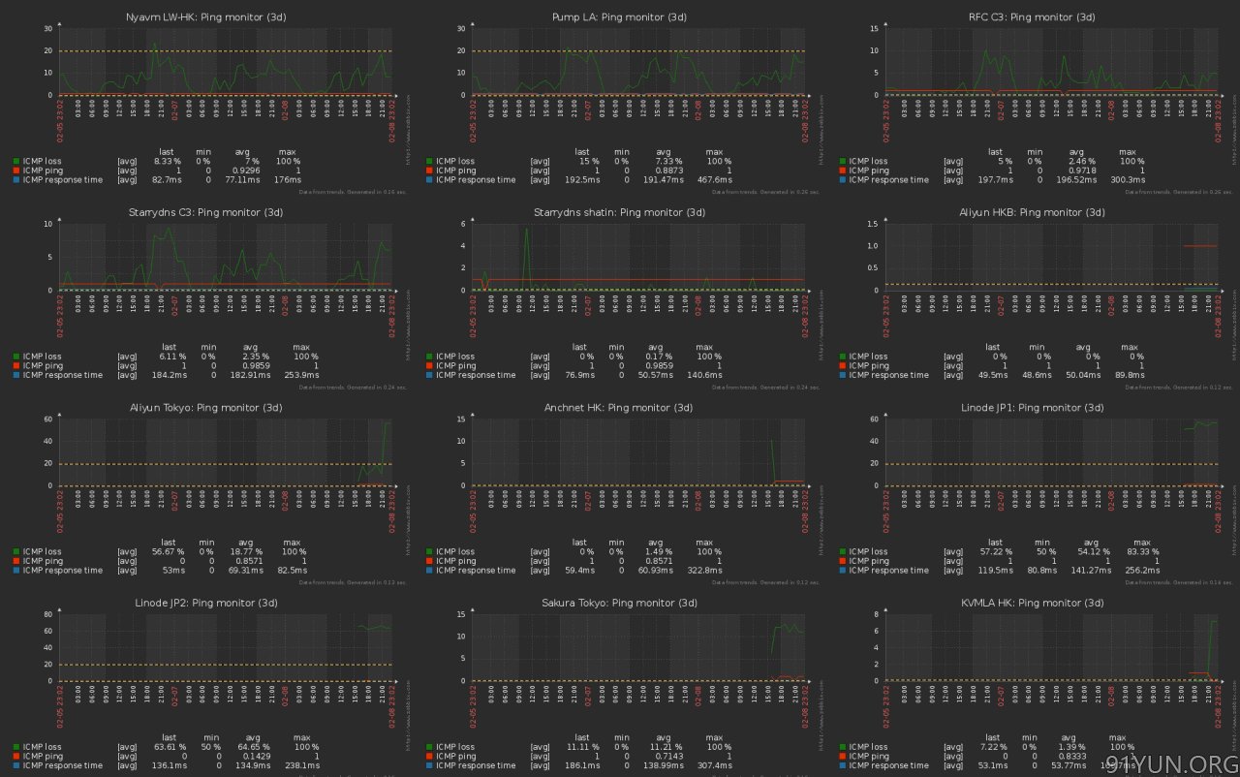
Task: Click the Linode JP2 graph plot area
Action: point(225,647)
